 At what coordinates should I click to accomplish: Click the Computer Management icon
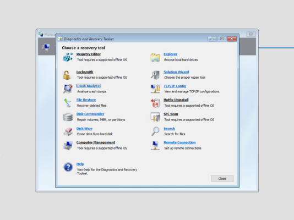68,146
